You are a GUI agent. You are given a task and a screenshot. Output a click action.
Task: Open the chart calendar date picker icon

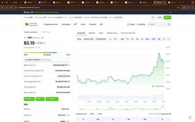(x=159, y=39)
